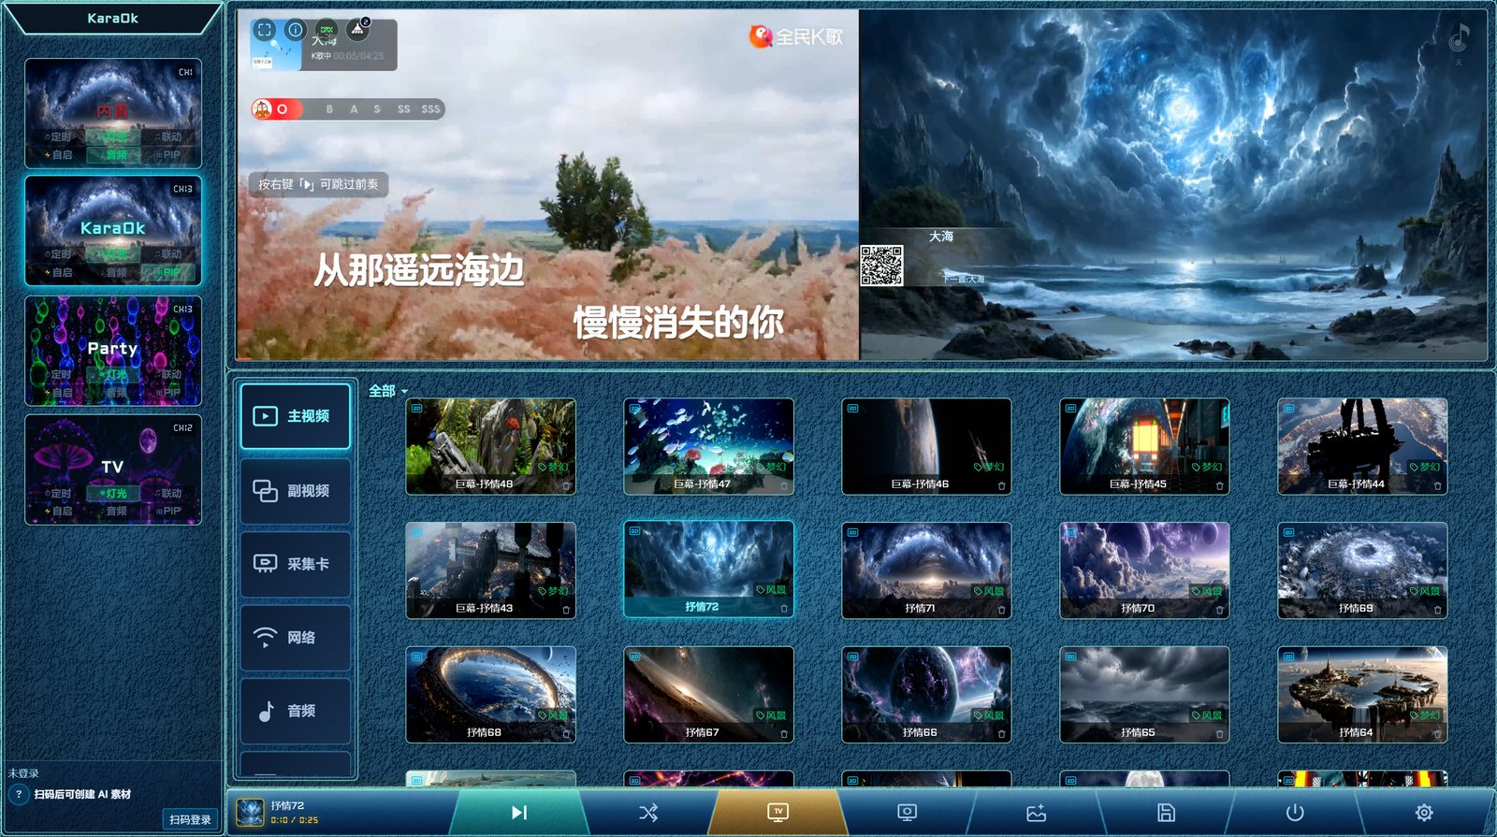Toggle 联动 on the 内置 scene

pyautogui.click(x=168, y=137)
